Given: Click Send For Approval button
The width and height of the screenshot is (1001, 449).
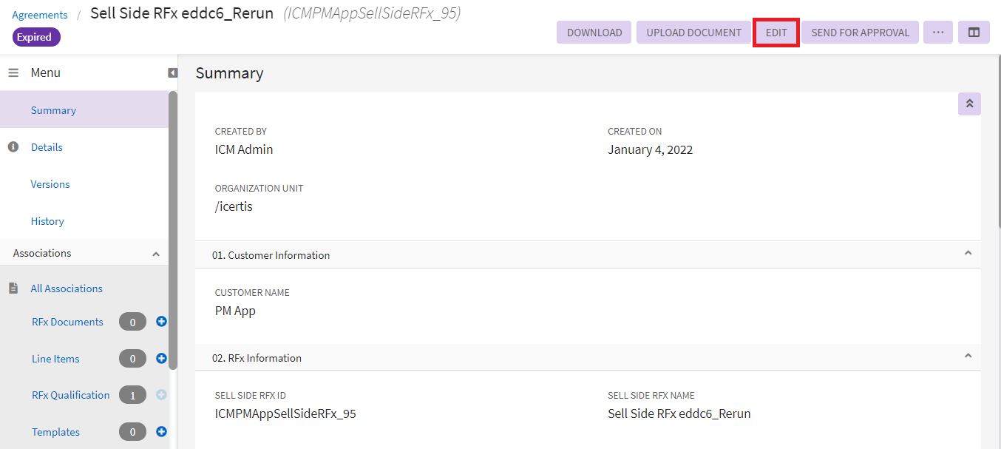Looking at the screenshot, I should (860, 33).
